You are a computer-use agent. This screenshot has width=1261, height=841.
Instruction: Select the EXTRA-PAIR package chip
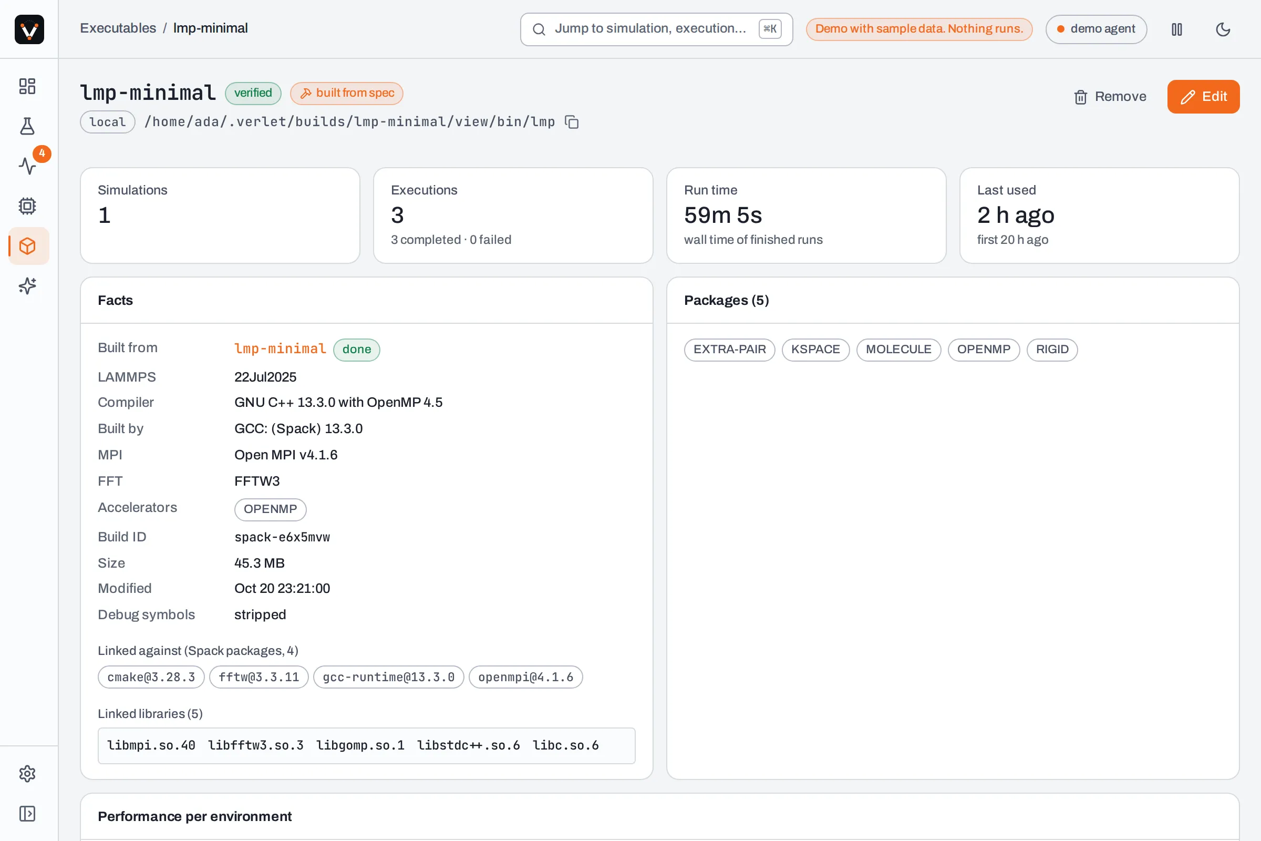pyautogui.click(x=730, y=350)
